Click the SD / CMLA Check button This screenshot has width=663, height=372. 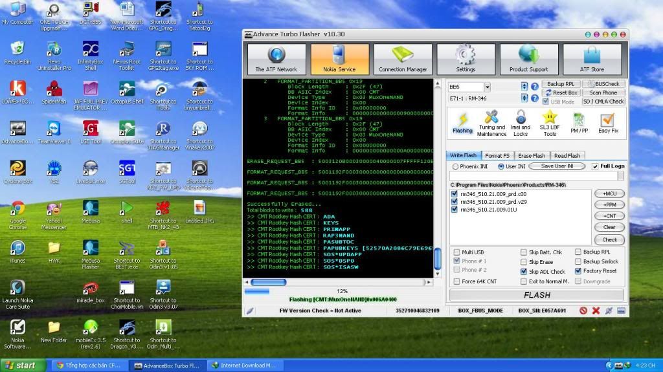(604, 102)
